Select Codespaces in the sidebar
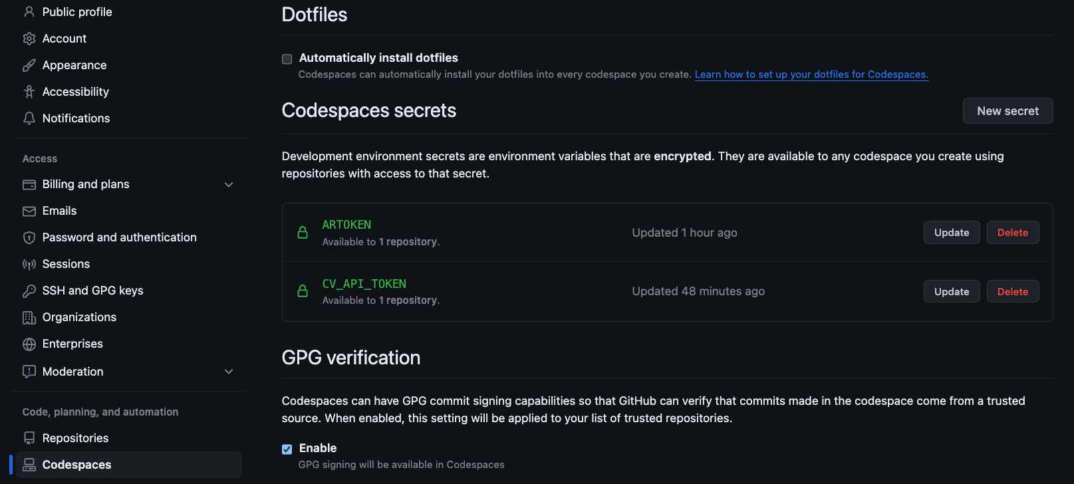 pyautogui.click(x=76, y=465)
